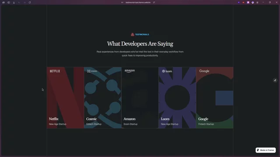Open the Google testimonial card
Image resolution: width=280 pixels, height=157 pixels.
(x=215, y=98)
